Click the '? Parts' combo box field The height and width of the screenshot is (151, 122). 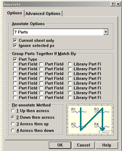click(x=61, y=32)
